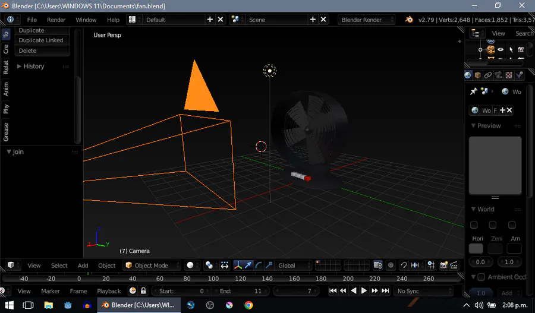This screenshot has height=313, width=535.
Task: Enable Ambient Occlusion checkbox
Action: (x=481, y=277)
